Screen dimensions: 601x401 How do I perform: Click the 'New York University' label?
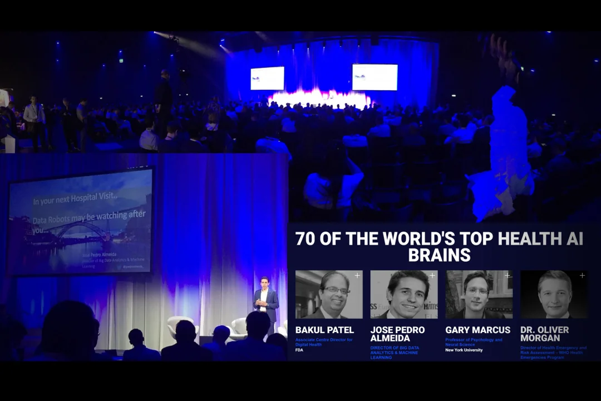click(x=464, y=350)
